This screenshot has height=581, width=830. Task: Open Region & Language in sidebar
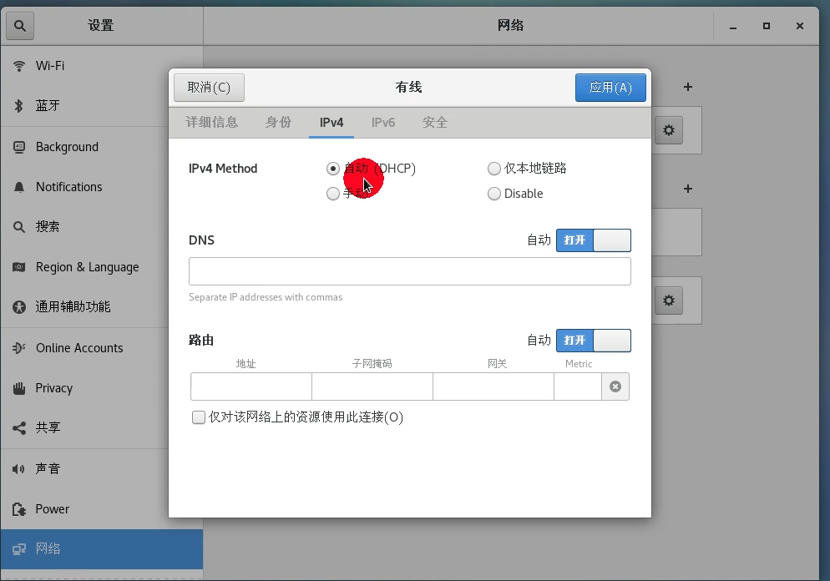[x=102, y=267]
